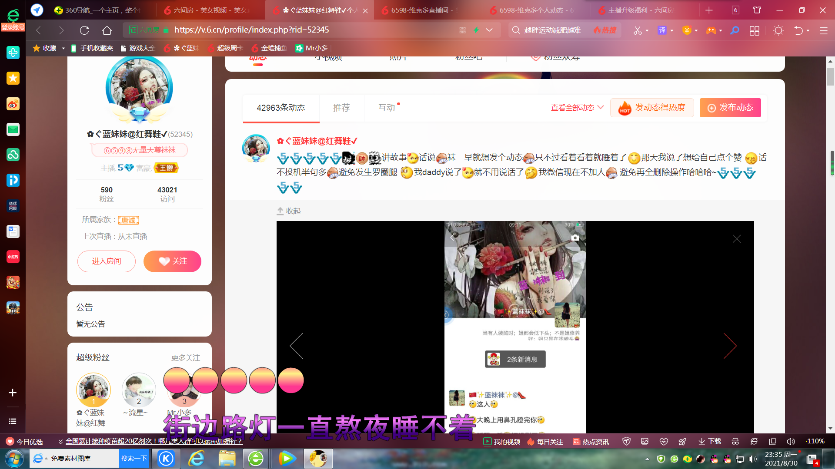835x469 pixels.
Task: Expand the 收藏 bookmarks dropdown arrow
Action: [x=63, y=48]
